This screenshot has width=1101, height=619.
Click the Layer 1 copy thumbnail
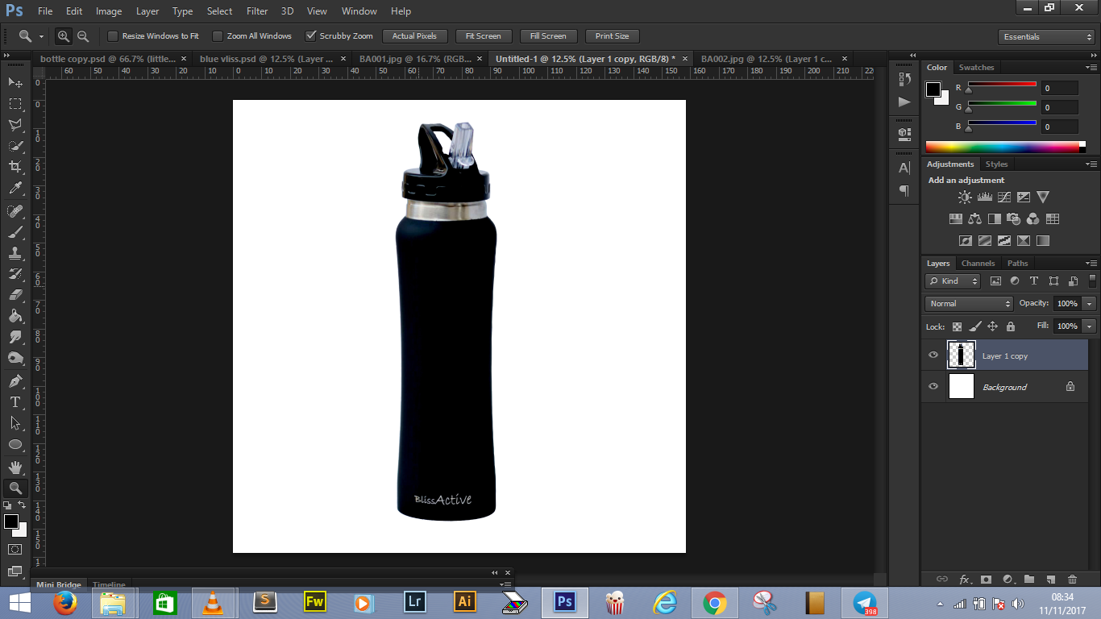pos(961,355)
